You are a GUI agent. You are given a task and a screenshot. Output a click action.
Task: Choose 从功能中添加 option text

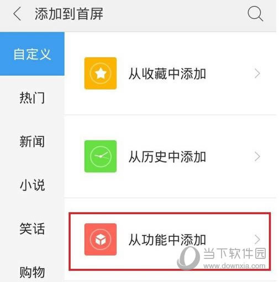[167, 240]
